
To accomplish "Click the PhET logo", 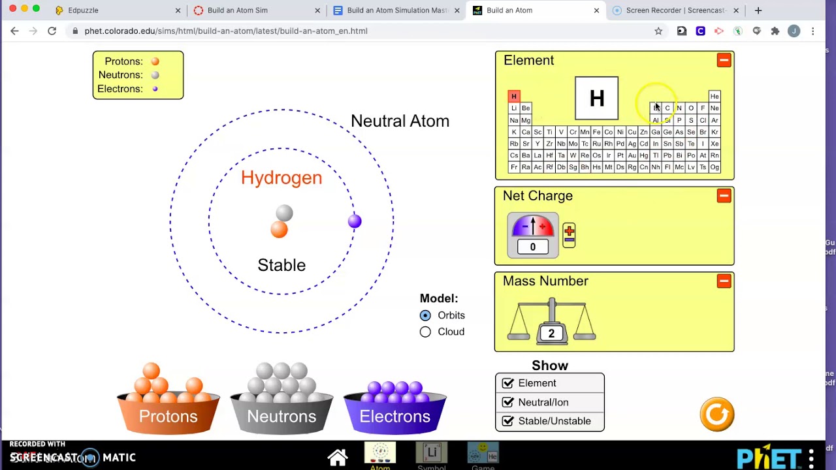I will tap(769, 458).
